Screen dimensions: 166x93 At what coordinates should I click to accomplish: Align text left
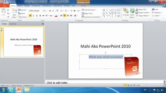coord(61,16)
